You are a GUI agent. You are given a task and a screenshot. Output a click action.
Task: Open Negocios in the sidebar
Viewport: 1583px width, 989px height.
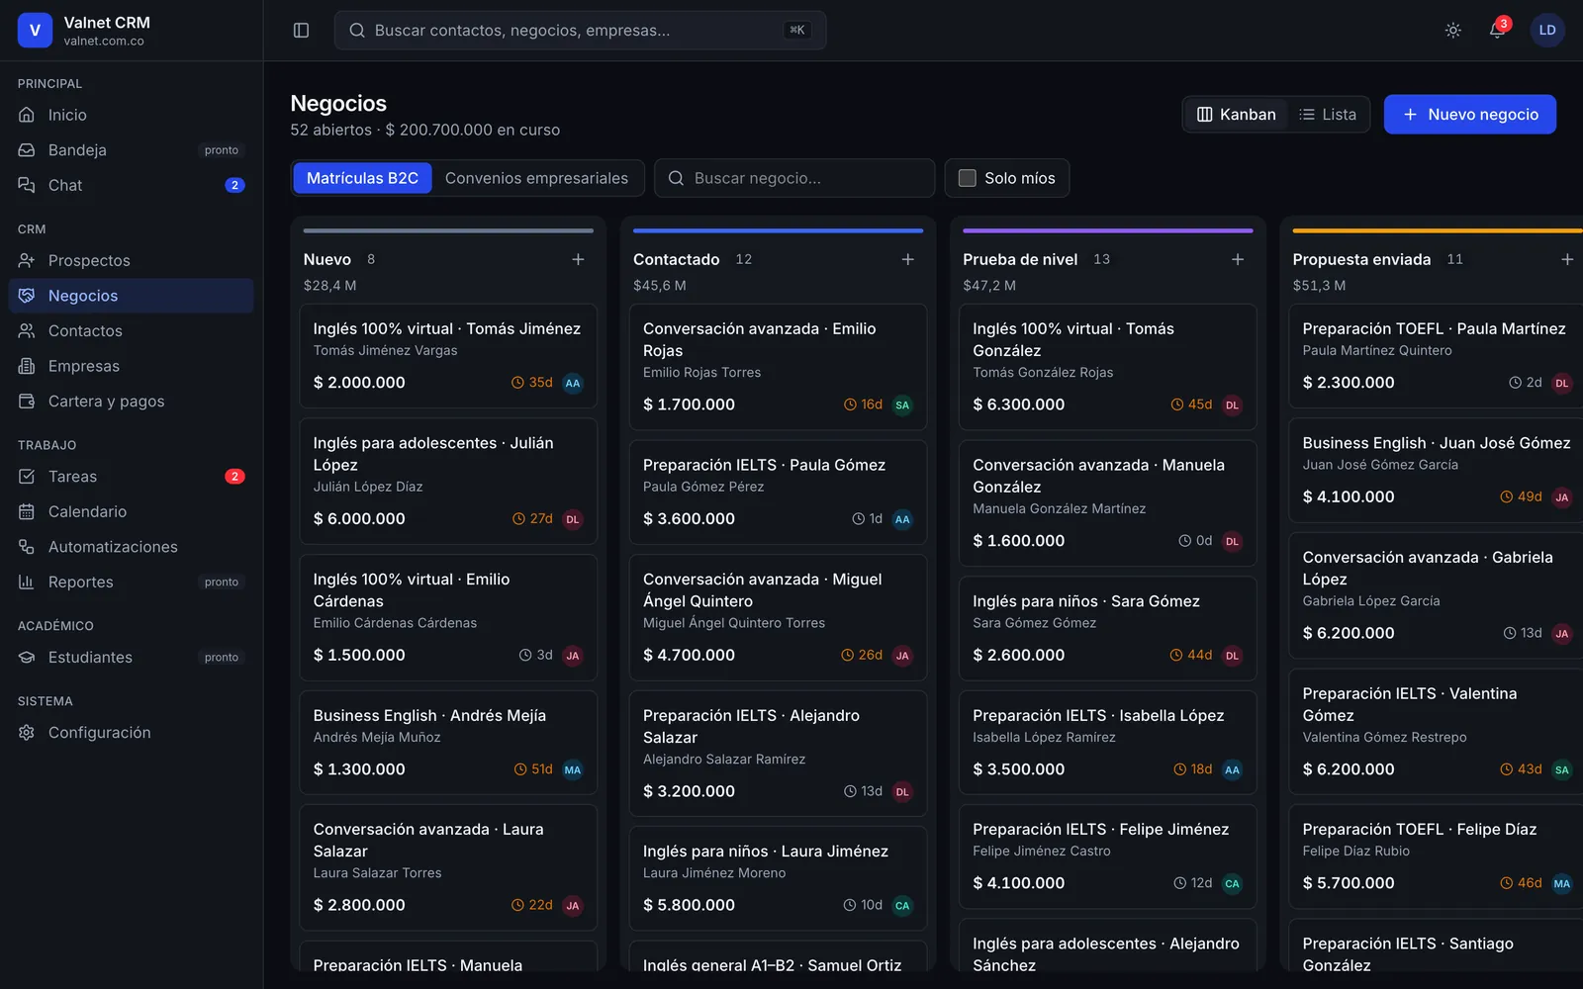[x=131, y=296]
